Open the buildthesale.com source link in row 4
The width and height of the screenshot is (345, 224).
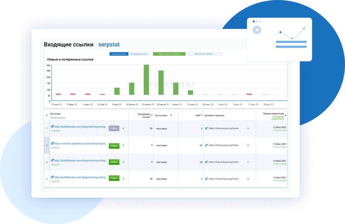point(81,177)
